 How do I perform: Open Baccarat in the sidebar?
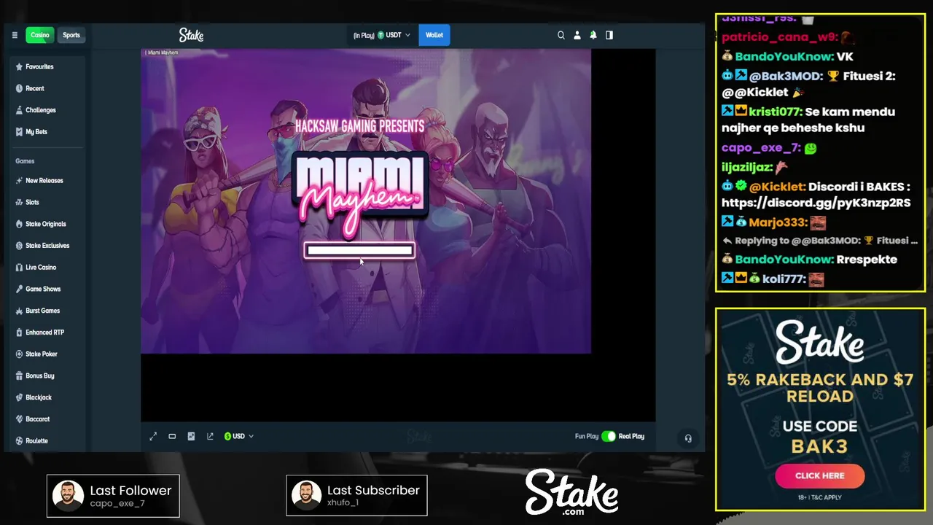tap(38, 419)
